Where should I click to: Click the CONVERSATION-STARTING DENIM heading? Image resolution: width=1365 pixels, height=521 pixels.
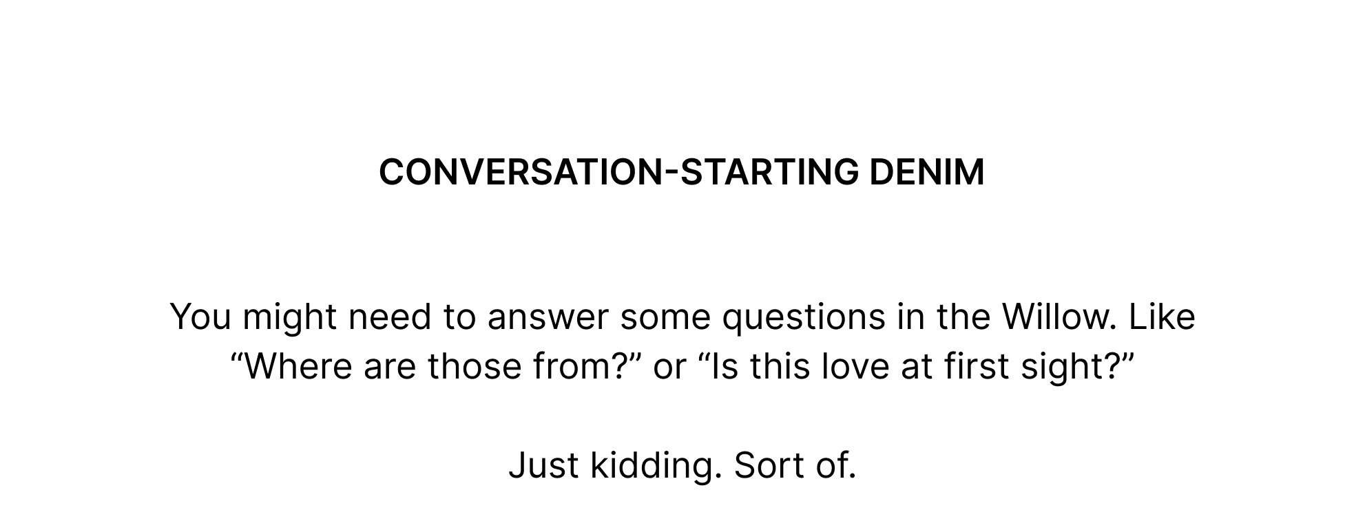pyautogui.click(x=682, y=172)
